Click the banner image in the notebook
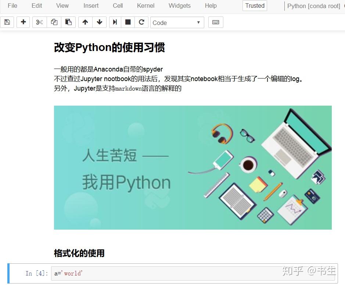Image resolution: width=345 pixels, height=285 pixels. [x=193, y=167]
